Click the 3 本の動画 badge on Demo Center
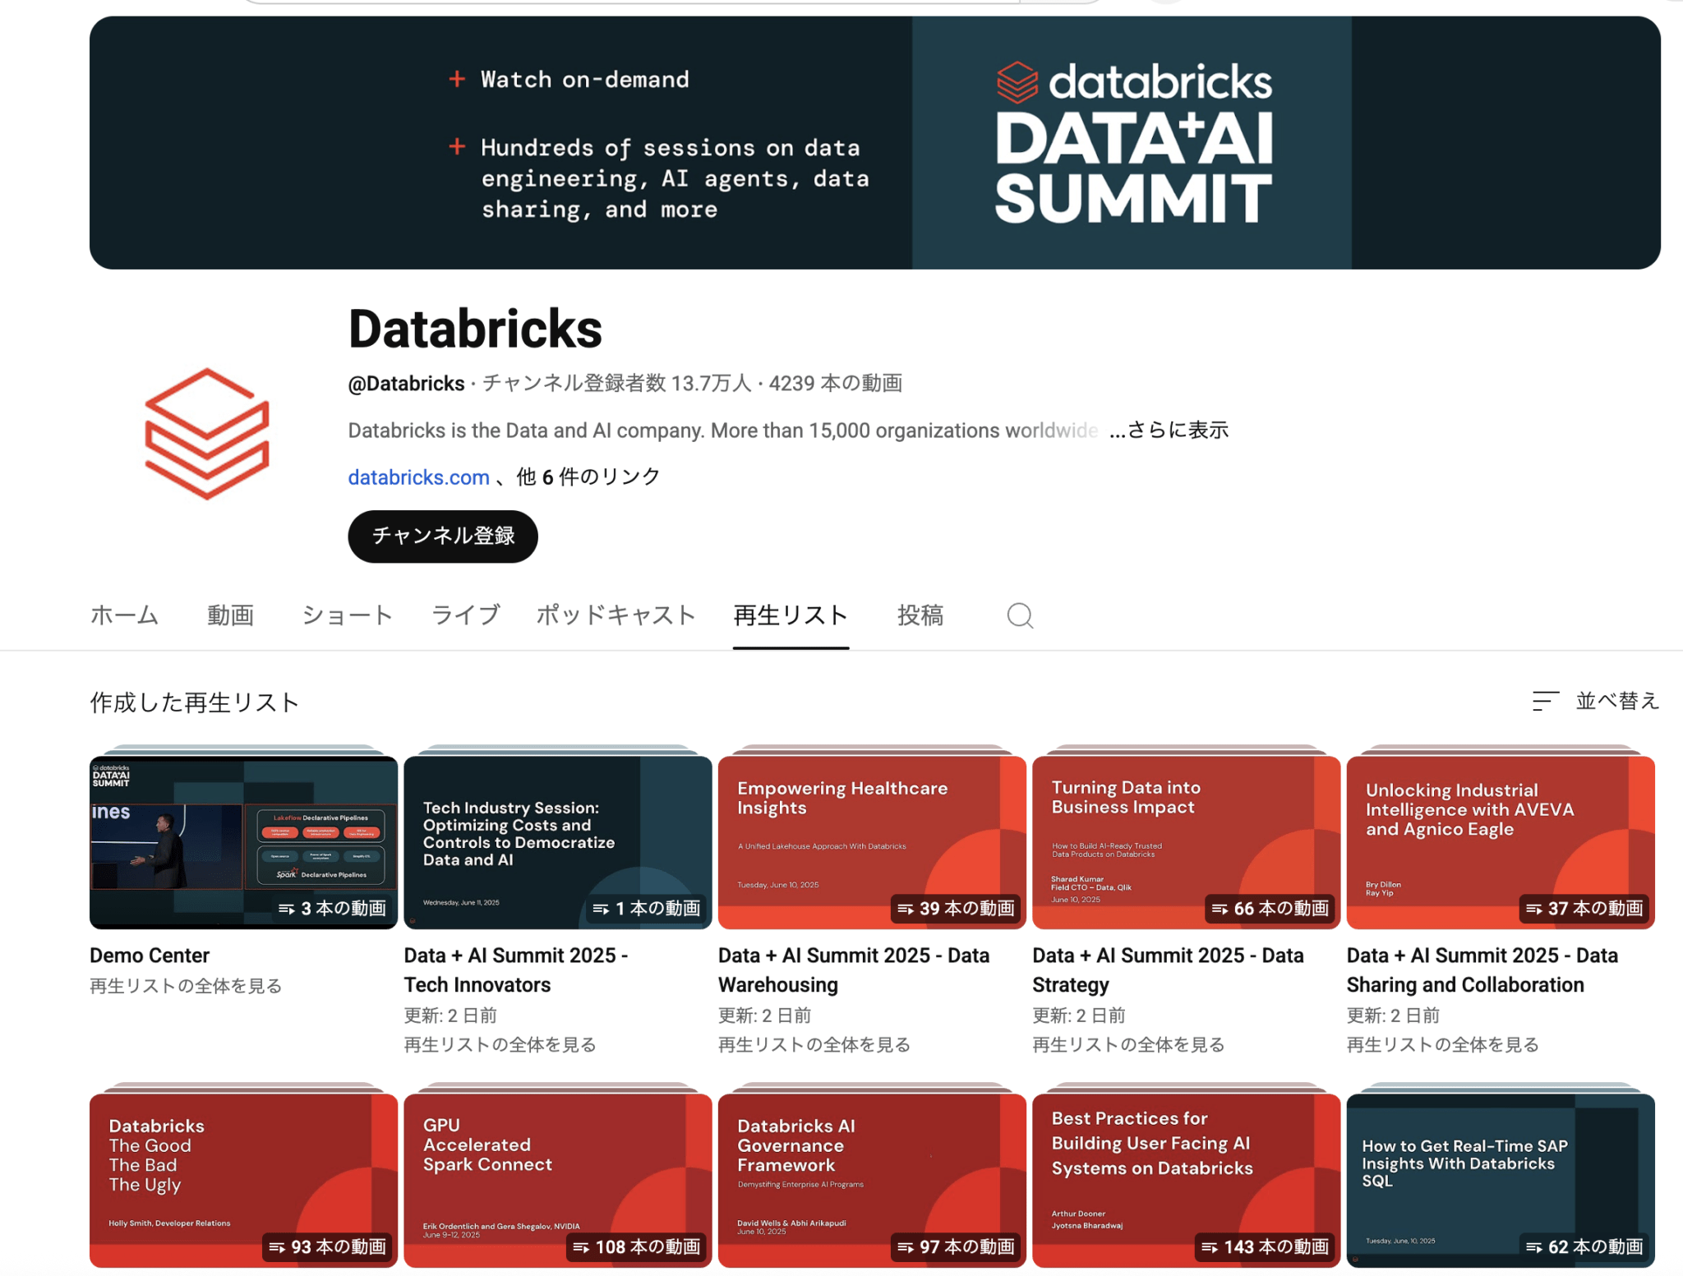The height and width of the screenshot is (1276, 1683). (332, 909)
